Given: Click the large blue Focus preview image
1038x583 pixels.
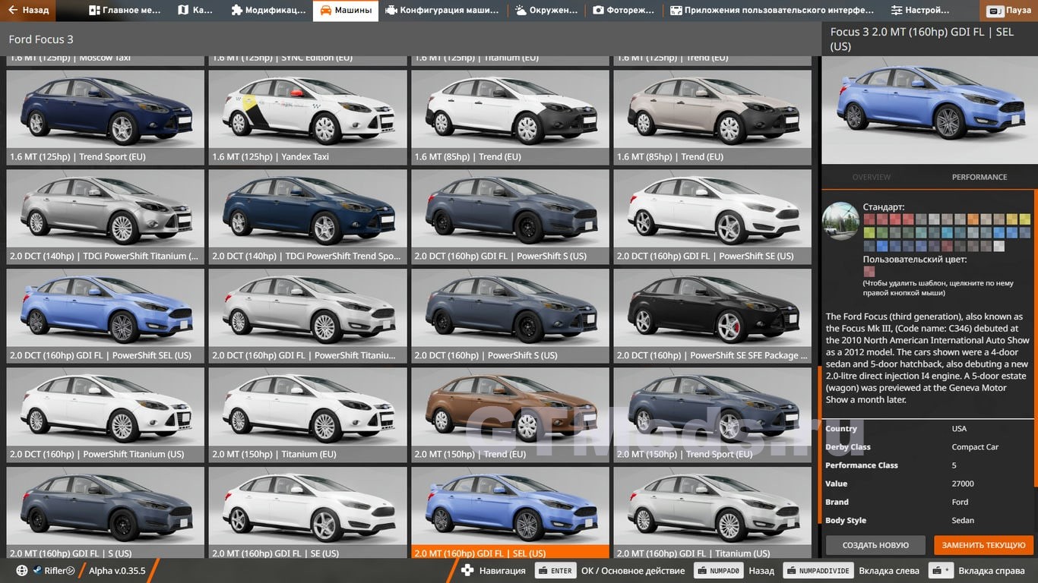Looking at the screenshot, I should pos(928,110).
